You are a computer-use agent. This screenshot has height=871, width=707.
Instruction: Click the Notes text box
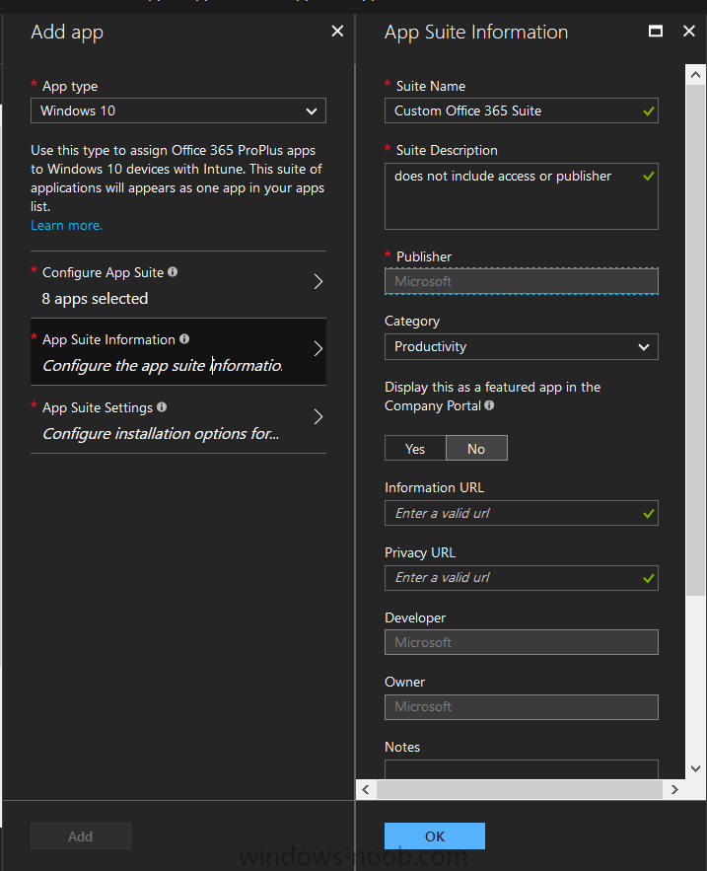click(521, 769)
